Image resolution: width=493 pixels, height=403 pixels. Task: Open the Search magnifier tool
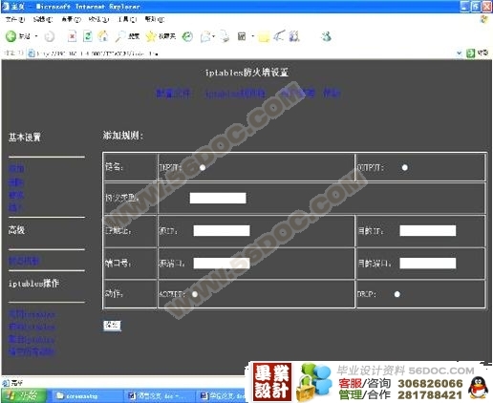[120, 36]
